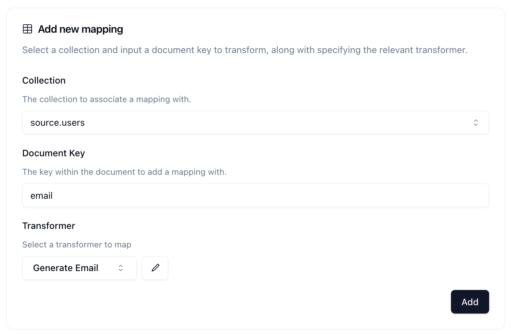Click the table icon beside Add new mapping

(x=28, y=29)
